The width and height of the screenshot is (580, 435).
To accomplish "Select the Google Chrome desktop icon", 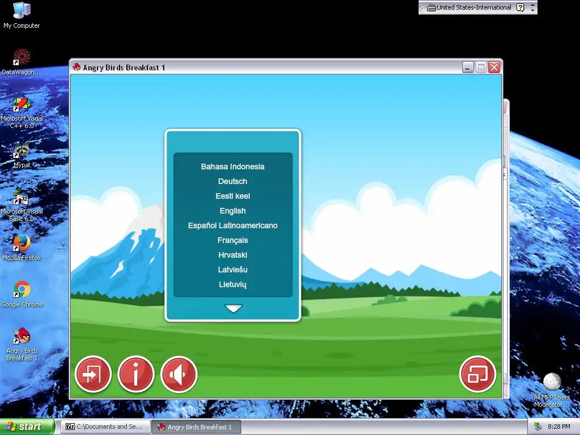I will [22, 294].
